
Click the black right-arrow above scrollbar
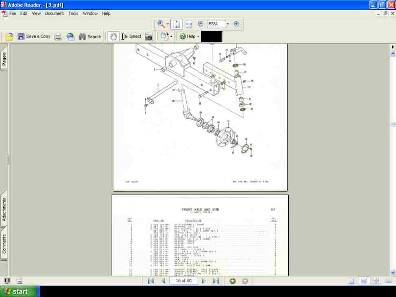click(393, 47)
